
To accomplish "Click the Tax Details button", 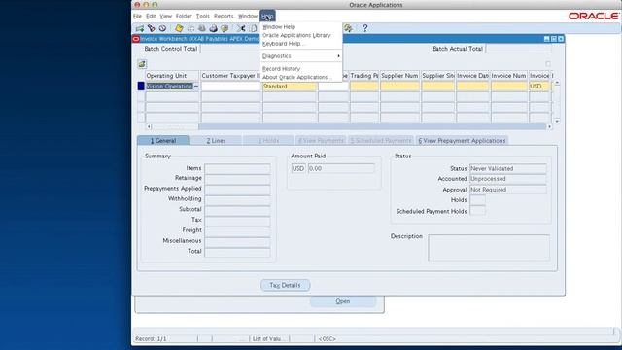I will pos(285,285).
